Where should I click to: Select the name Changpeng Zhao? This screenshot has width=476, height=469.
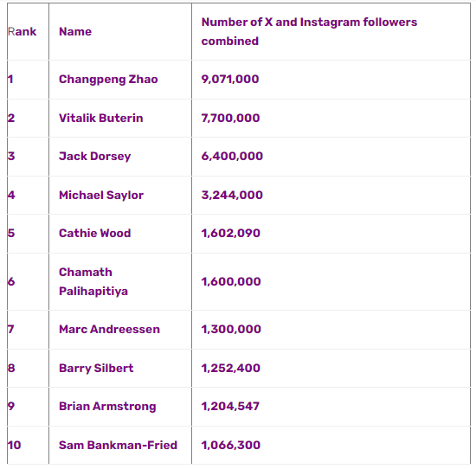click(x=108, y=80)
